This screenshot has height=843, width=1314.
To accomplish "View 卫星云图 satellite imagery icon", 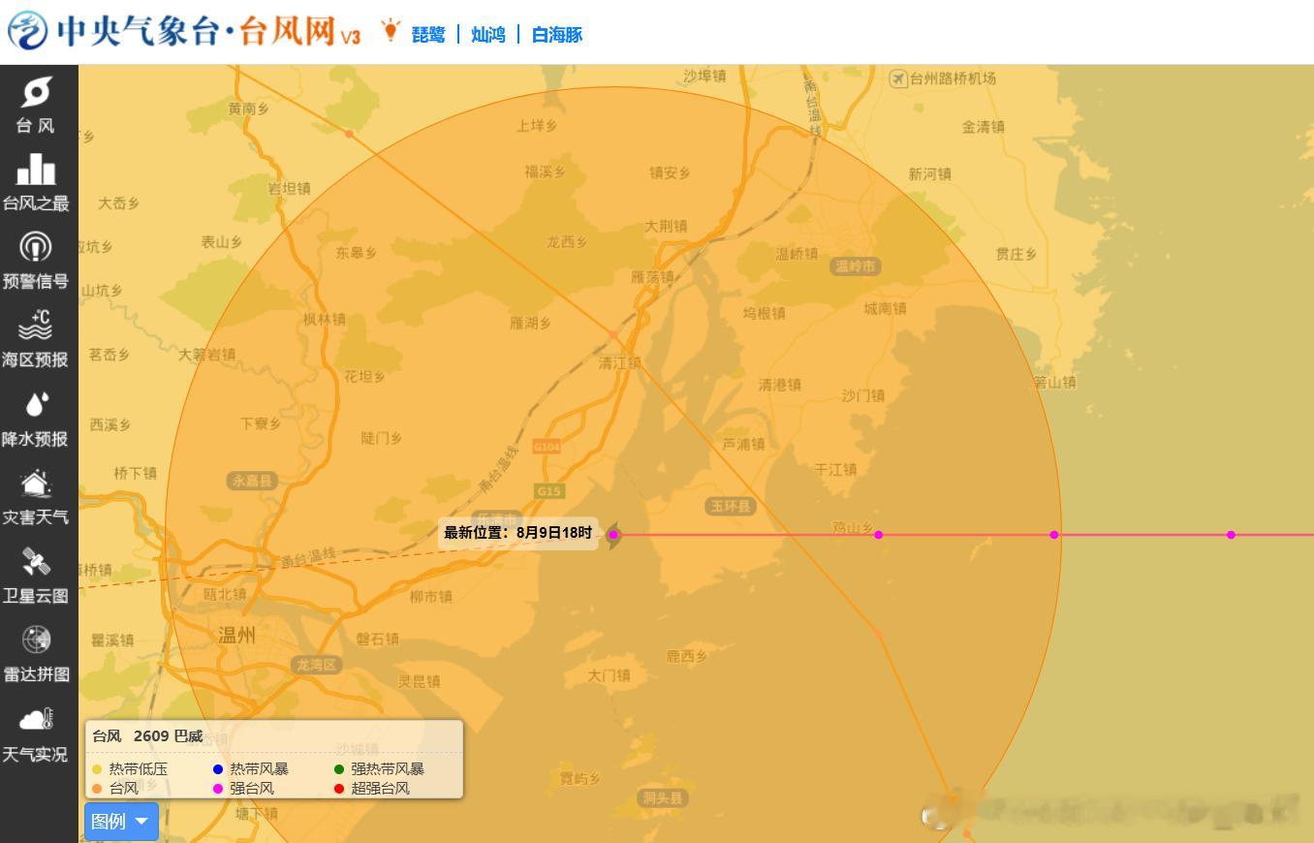I will pos(36,561).
